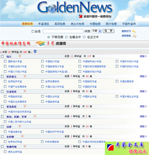Open 中国认证认可年鉴 link

tap(55, 87)
